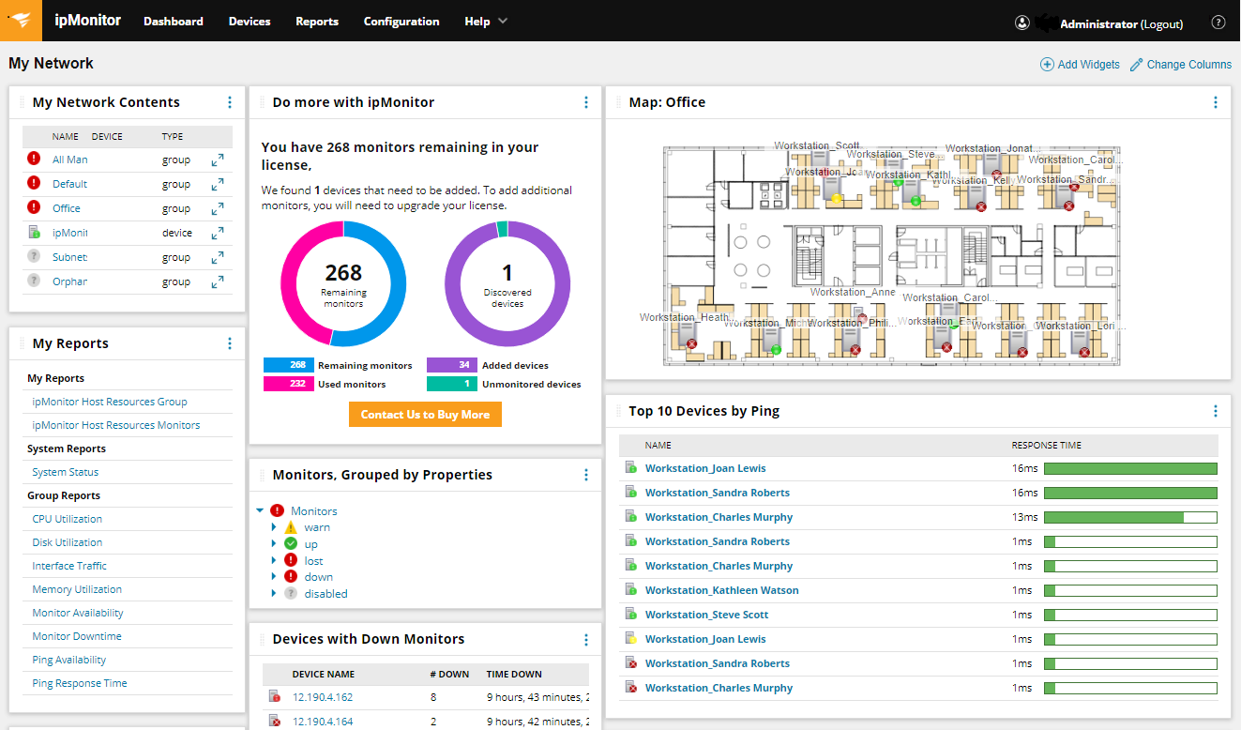1241x730 pixels.
Task: Expand the up monitors node
Action: 274,544
